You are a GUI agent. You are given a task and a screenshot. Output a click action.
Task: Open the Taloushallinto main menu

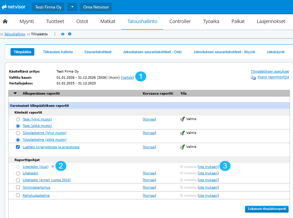pos(142,21)
